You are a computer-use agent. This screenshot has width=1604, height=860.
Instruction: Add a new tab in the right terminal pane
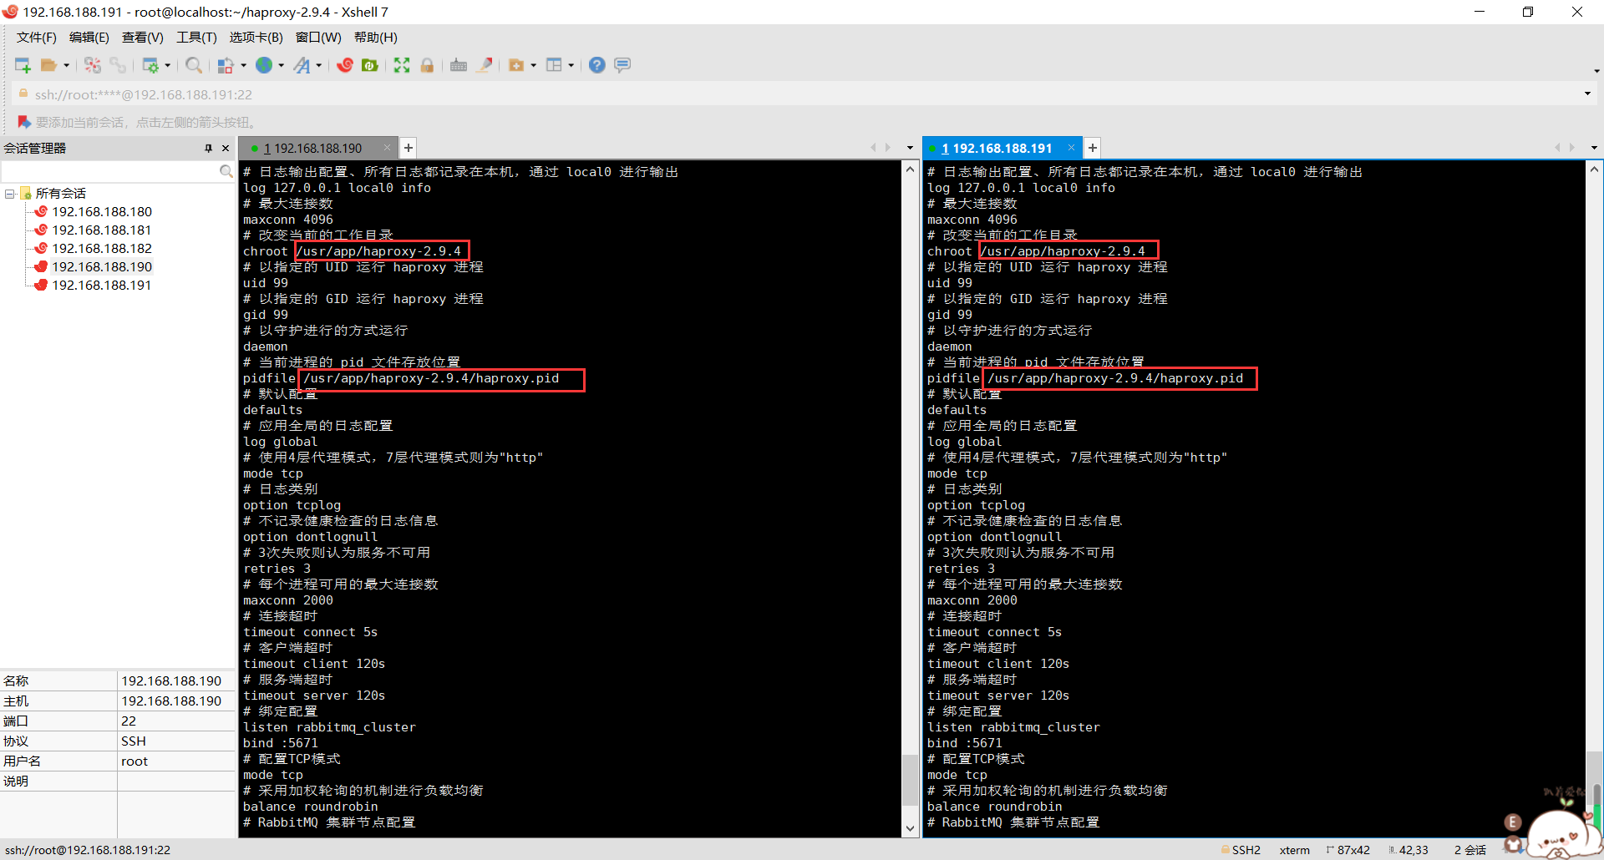[1093, 149]
